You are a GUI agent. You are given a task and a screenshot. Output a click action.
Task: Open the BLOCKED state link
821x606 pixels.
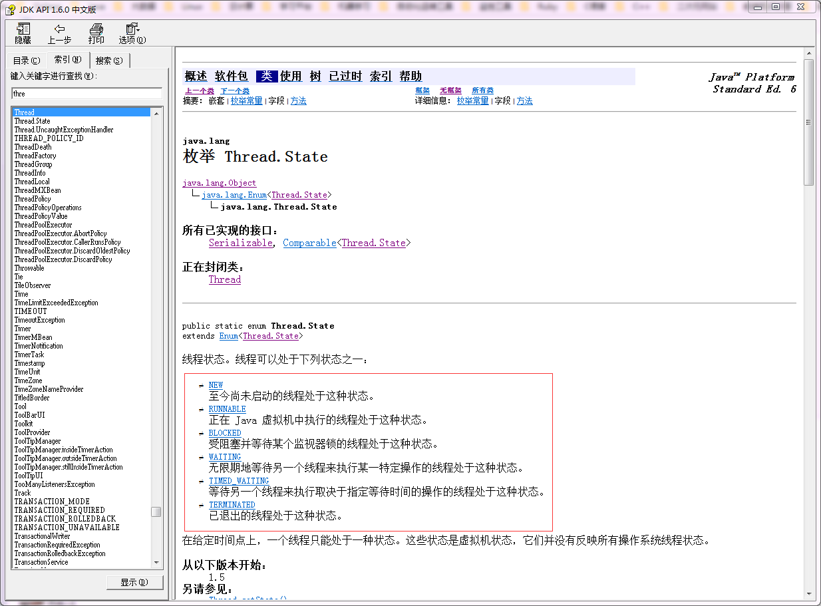pyautogui.click(x=225, y=433)
